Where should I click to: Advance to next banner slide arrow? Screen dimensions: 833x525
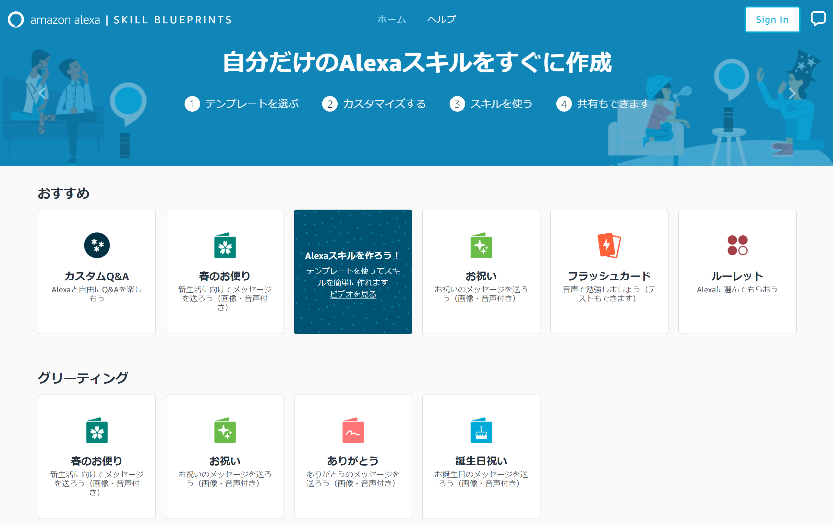[x=792, y=93]
